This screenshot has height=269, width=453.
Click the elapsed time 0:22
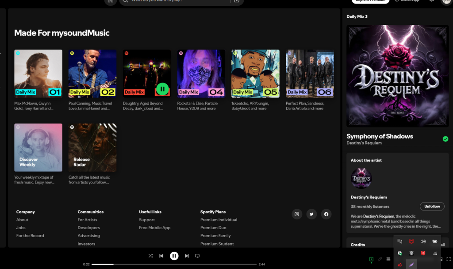point(86,265)
